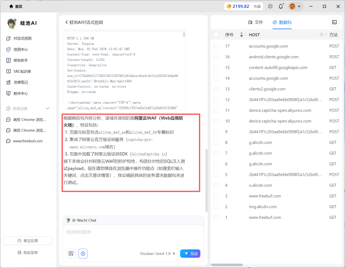Open the Doubao-Seed-1.8 model dropdown
345x268 pixels.
tap(157, 253)
